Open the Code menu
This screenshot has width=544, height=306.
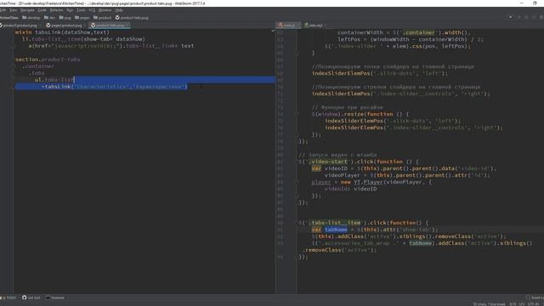coord(42,10)
